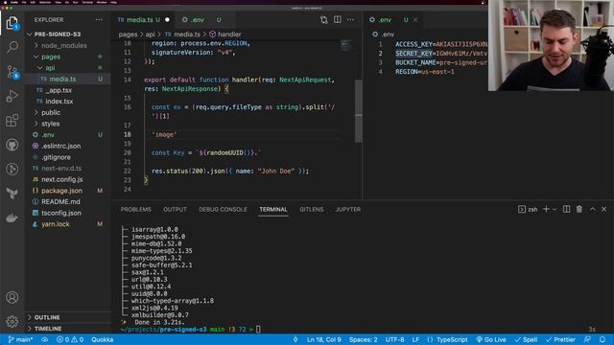The height and width of the screenshot is (345, 614).
Task: Open media.ts in the file tree
Action: click(62, 79)
